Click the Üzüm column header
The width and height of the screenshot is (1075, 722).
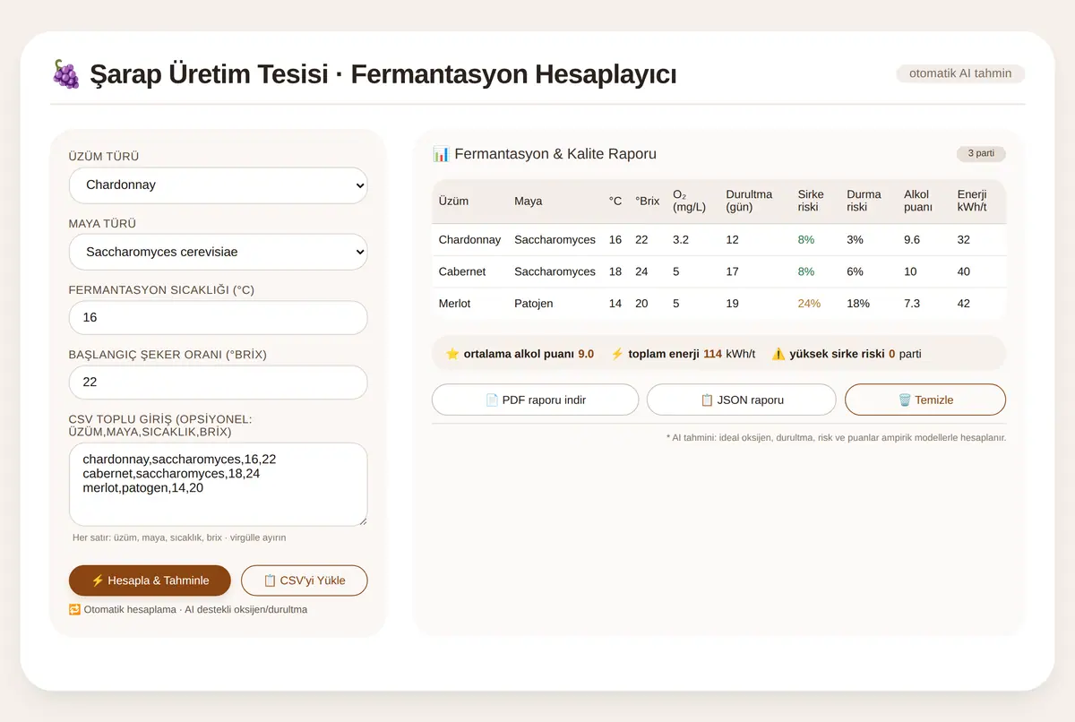tap(453, 202)
